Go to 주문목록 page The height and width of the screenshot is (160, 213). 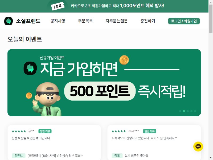point(85,21)
